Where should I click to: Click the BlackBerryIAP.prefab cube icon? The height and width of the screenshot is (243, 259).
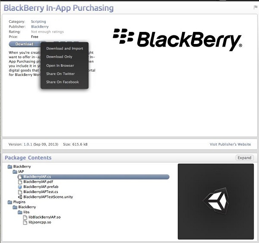click(x=20, y=187)
